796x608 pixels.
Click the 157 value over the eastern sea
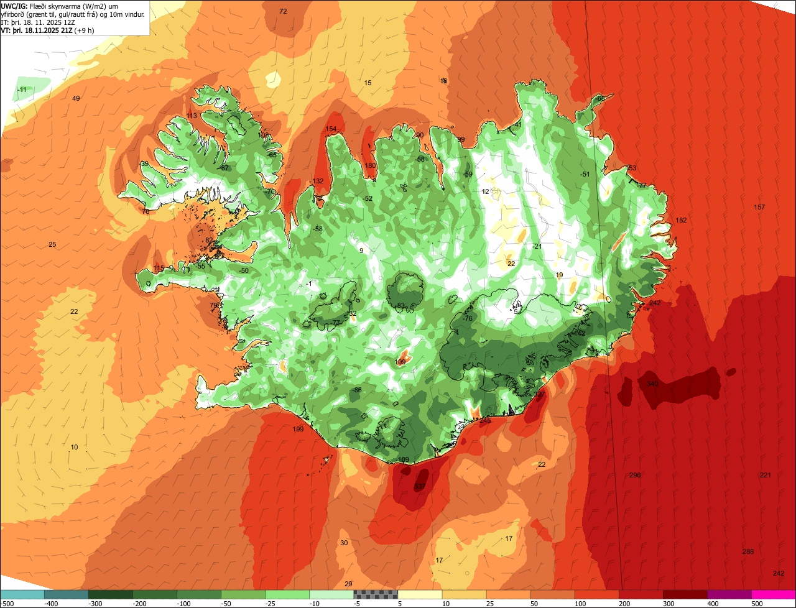coord(759,208)
